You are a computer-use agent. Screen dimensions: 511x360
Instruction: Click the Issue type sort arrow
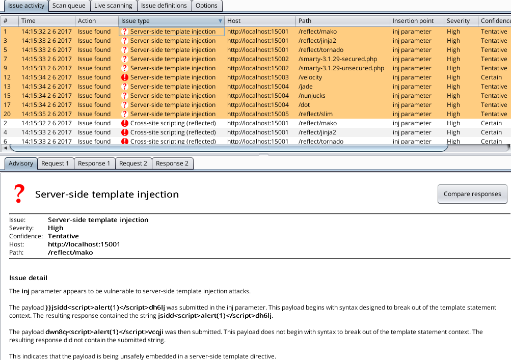pyautogui.click(x=220, y=21)
